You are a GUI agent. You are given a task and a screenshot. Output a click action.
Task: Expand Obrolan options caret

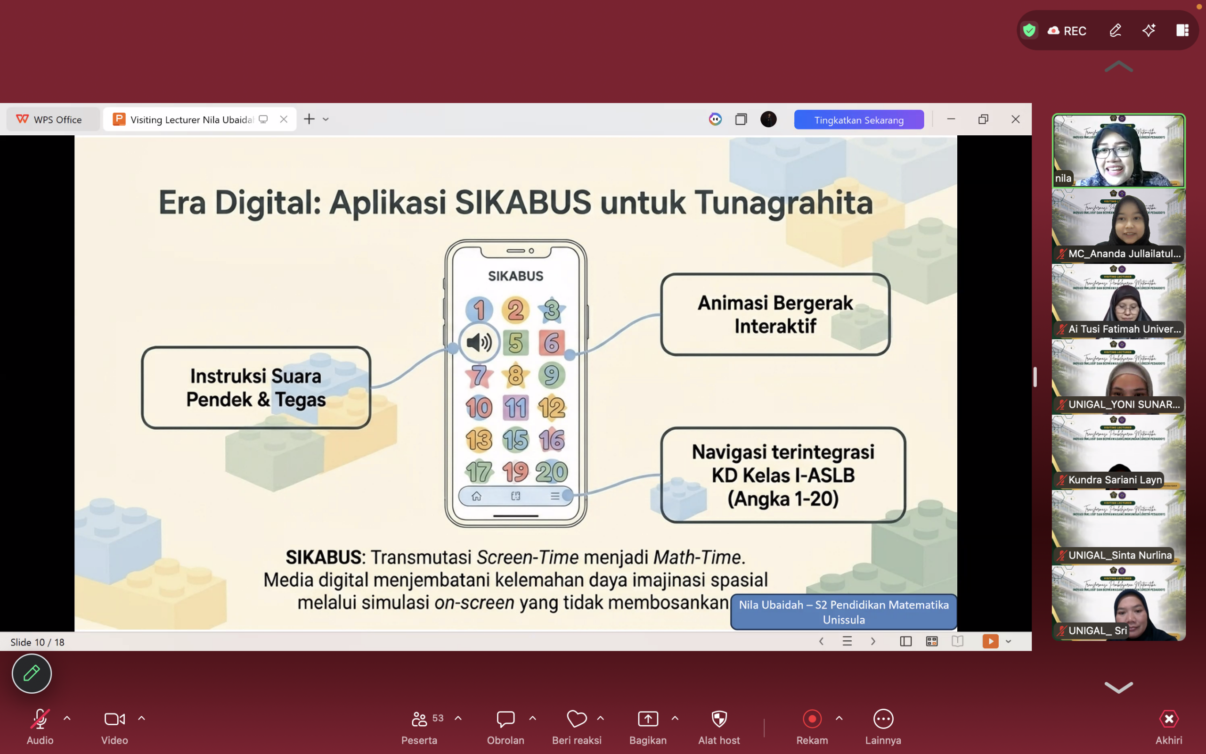click(532, 719)
